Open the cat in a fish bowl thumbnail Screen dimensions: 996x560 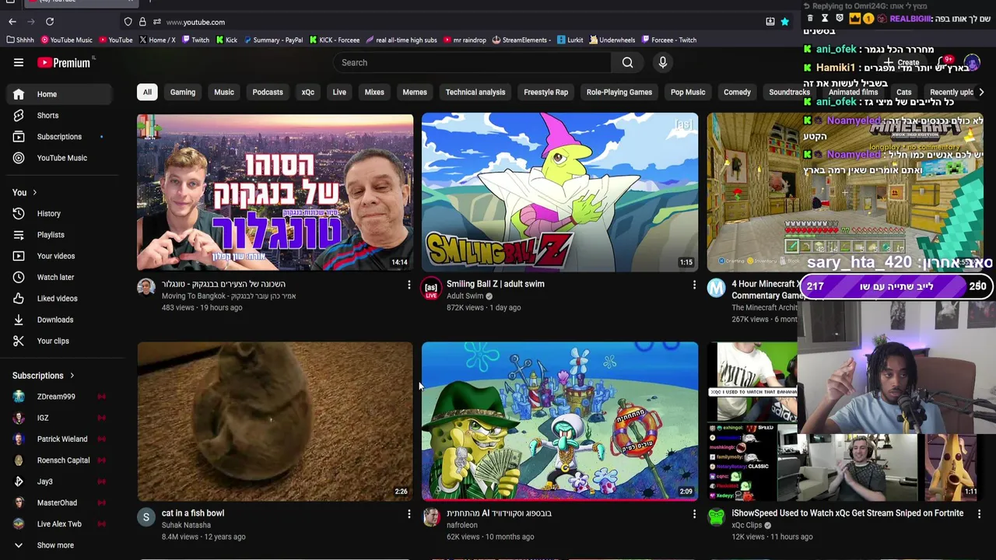275,421
